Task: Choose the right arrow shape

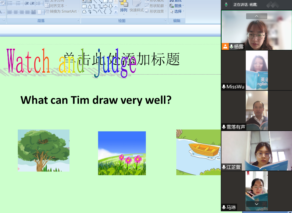Action: click(x=105, y=7)
